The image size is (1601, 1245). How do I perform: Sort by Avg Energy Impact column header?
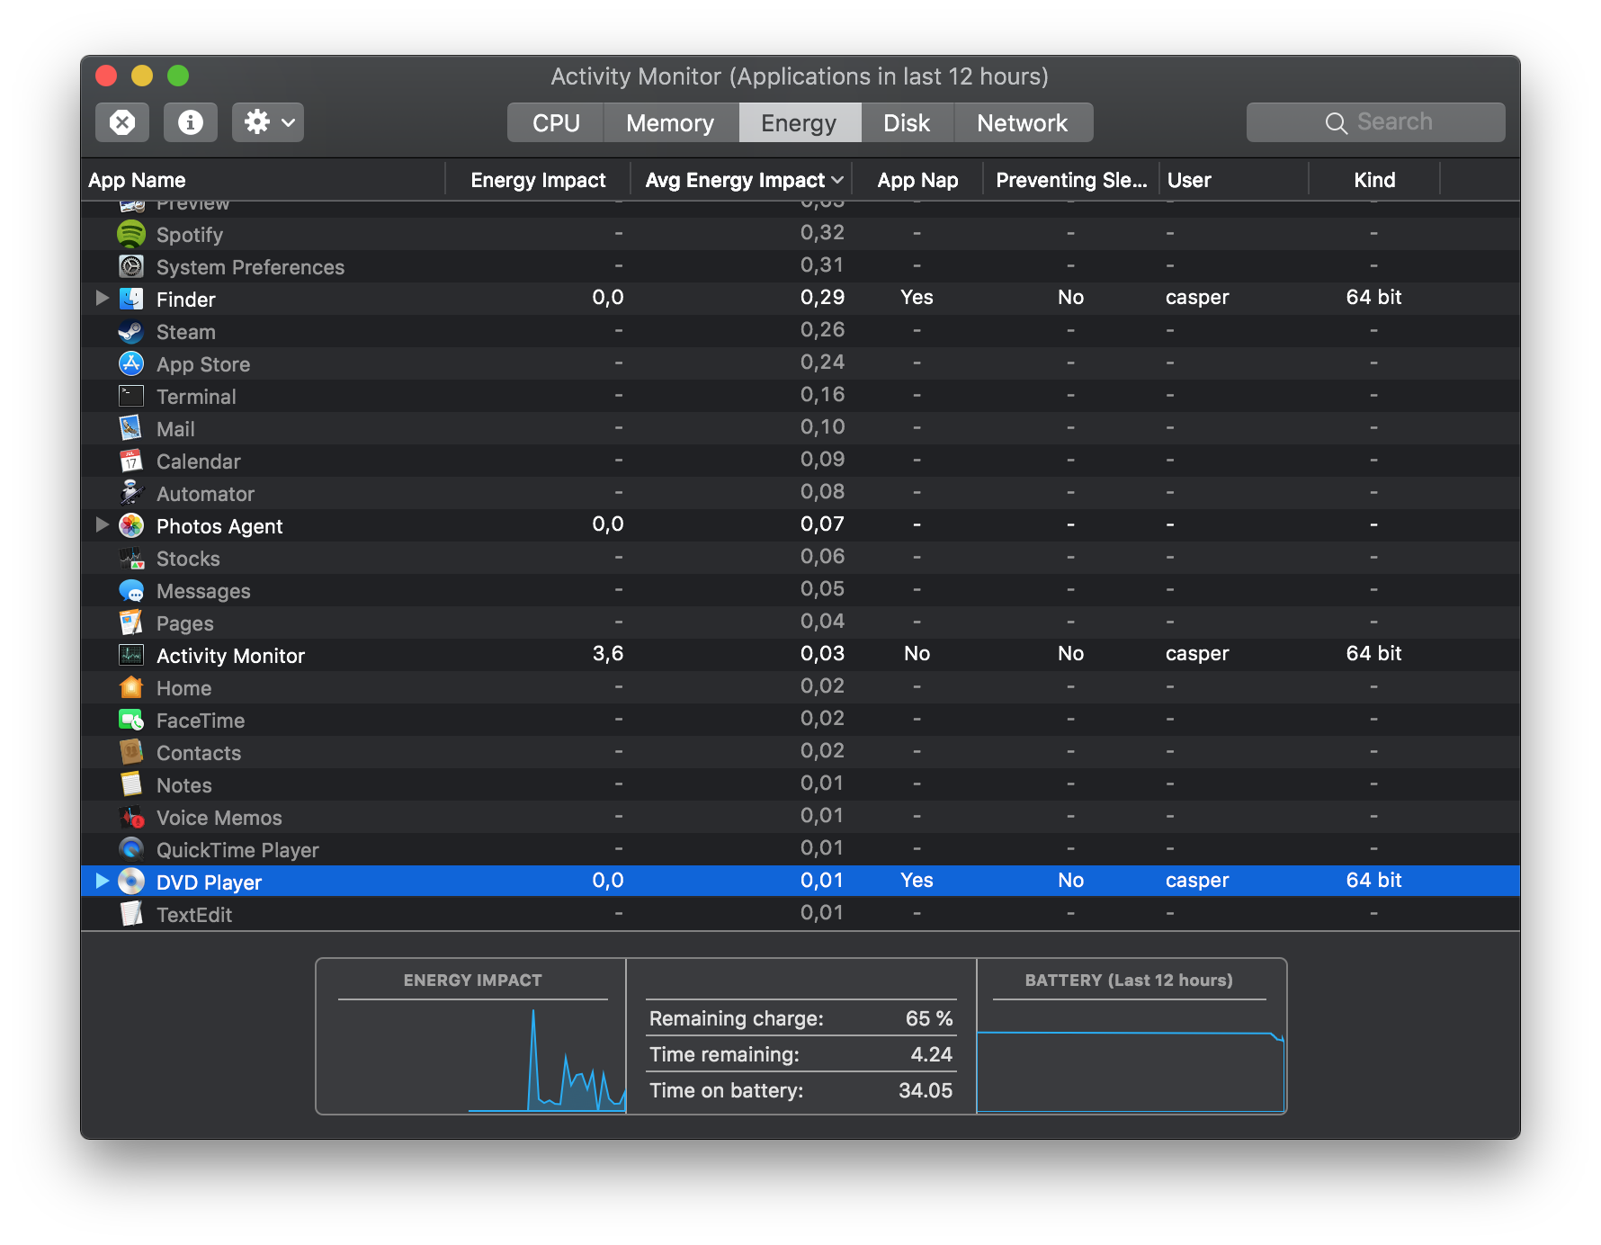coord(742,180)
